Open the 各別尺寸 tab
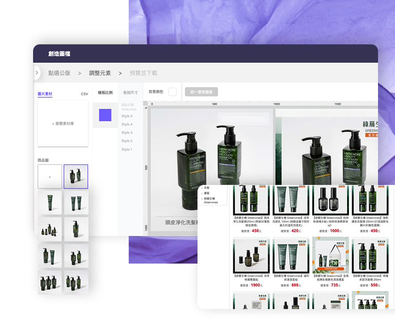Screen dimensions: 395x321 [x=130, y=93]
